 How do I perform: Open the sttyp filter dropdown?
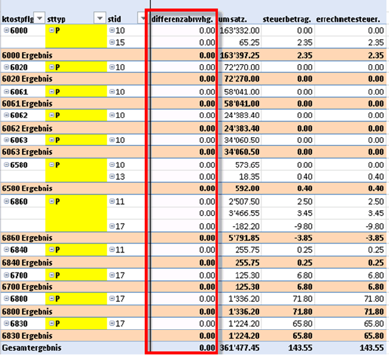[100, 19]
